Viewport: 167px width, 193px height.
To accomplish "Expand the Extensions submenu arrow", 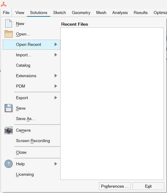I will [x=56, y=76].
